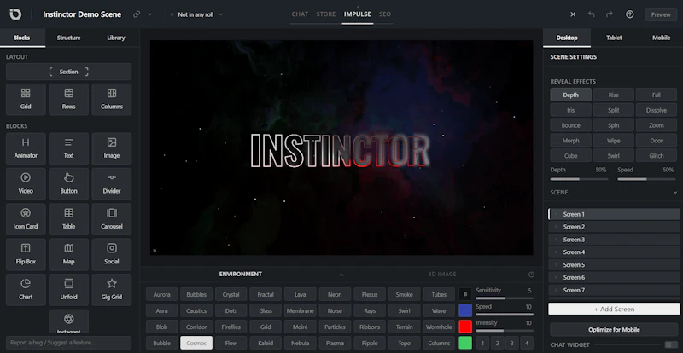This screenshot has height=353, width=683.
Task: Open the blue color swatch
Action: [465, 310]
